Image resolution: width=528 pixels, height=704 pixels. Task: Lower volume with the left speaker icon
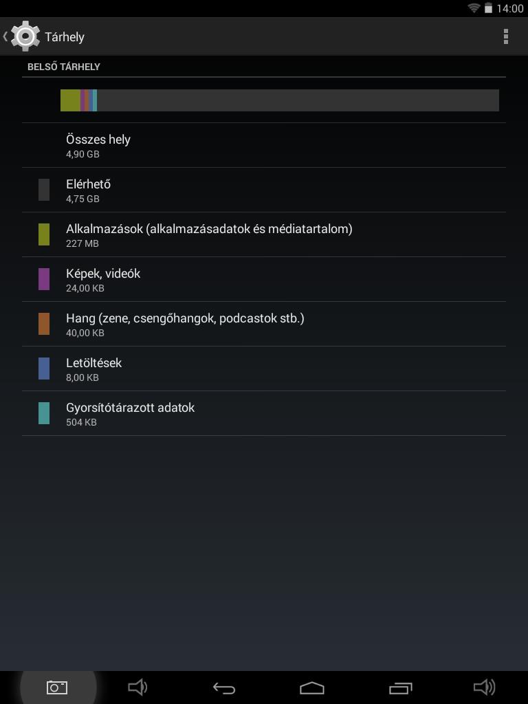[137, 687]
